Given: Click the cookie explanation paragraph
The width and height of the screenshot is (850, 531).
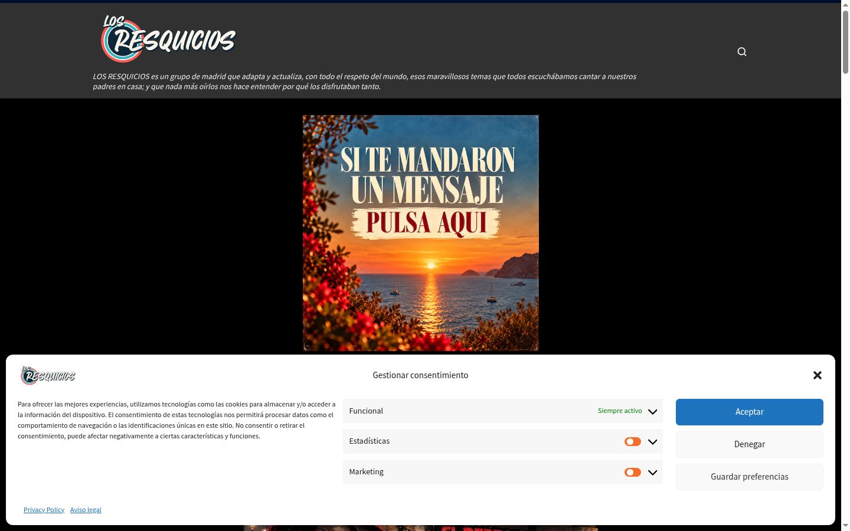Looking at the screenshot, I should [176, 420].
